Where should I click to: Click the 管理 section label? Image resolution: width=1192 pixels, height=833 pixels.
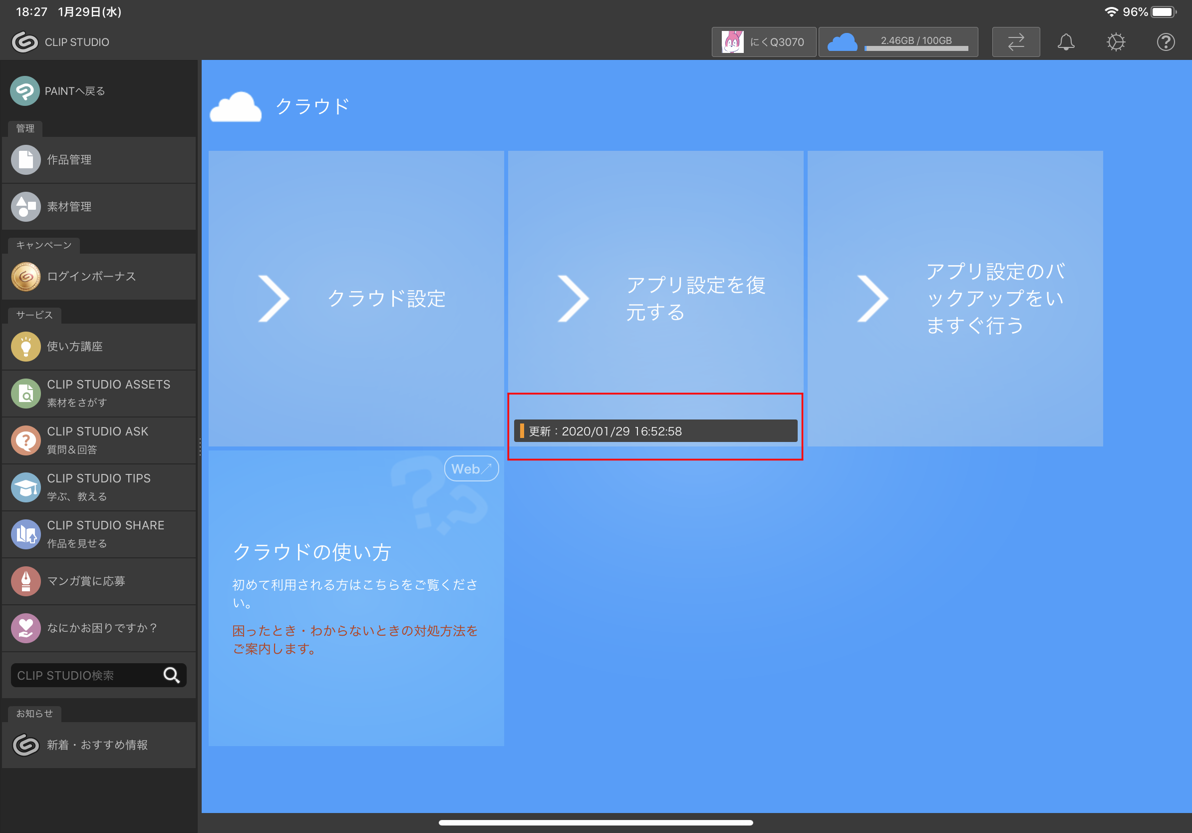25,128
